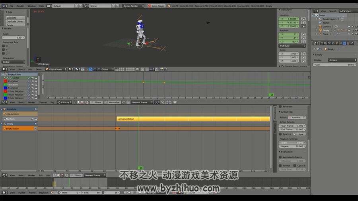The image size is (358, 201).
Task: Select the RenderLayers item in the outliner
Action: [x=329, y=19]
